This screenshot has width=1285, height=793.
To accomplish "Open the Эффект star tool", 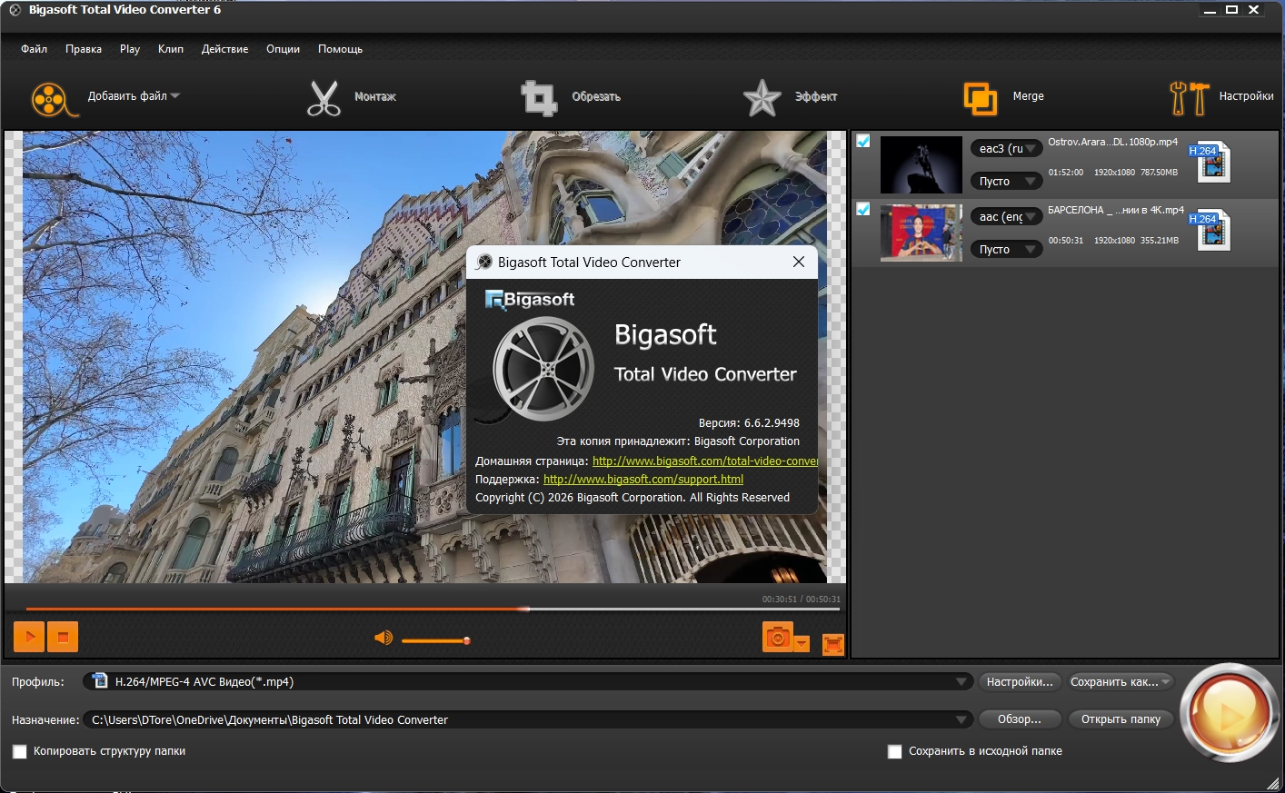I will pyautogui.click(x=762, y=98).
